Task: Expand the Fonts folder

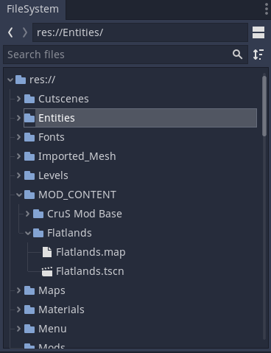Action: tap(18, 137)
